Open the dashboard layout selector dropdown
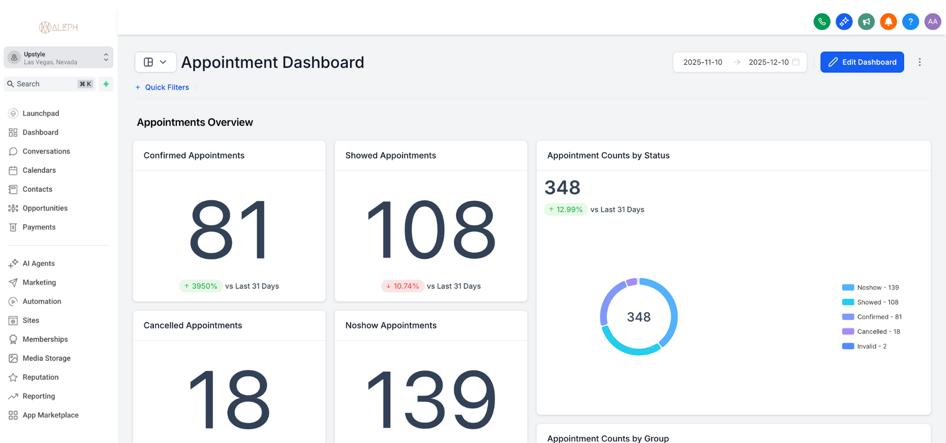This screenshot has height=443, width=946. tap(155, 62)
